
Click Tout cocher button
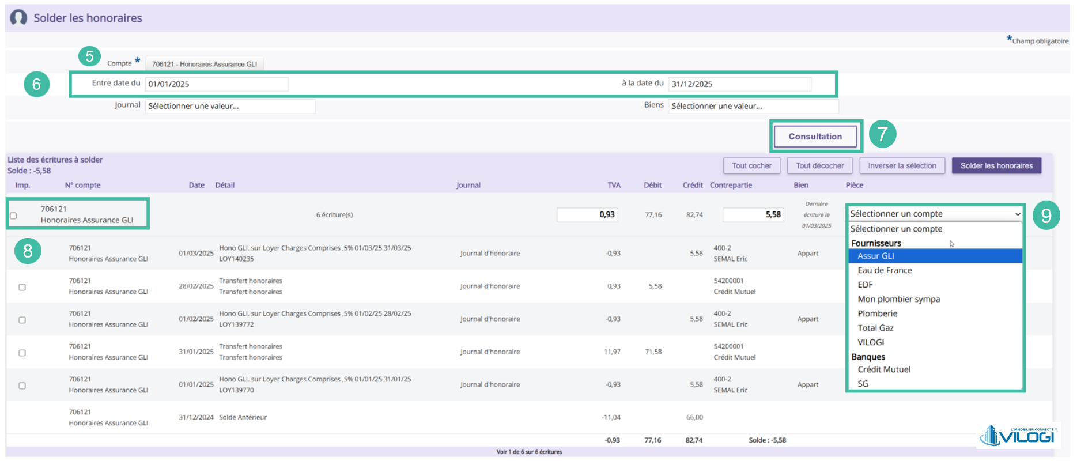(x=752, y=166)
